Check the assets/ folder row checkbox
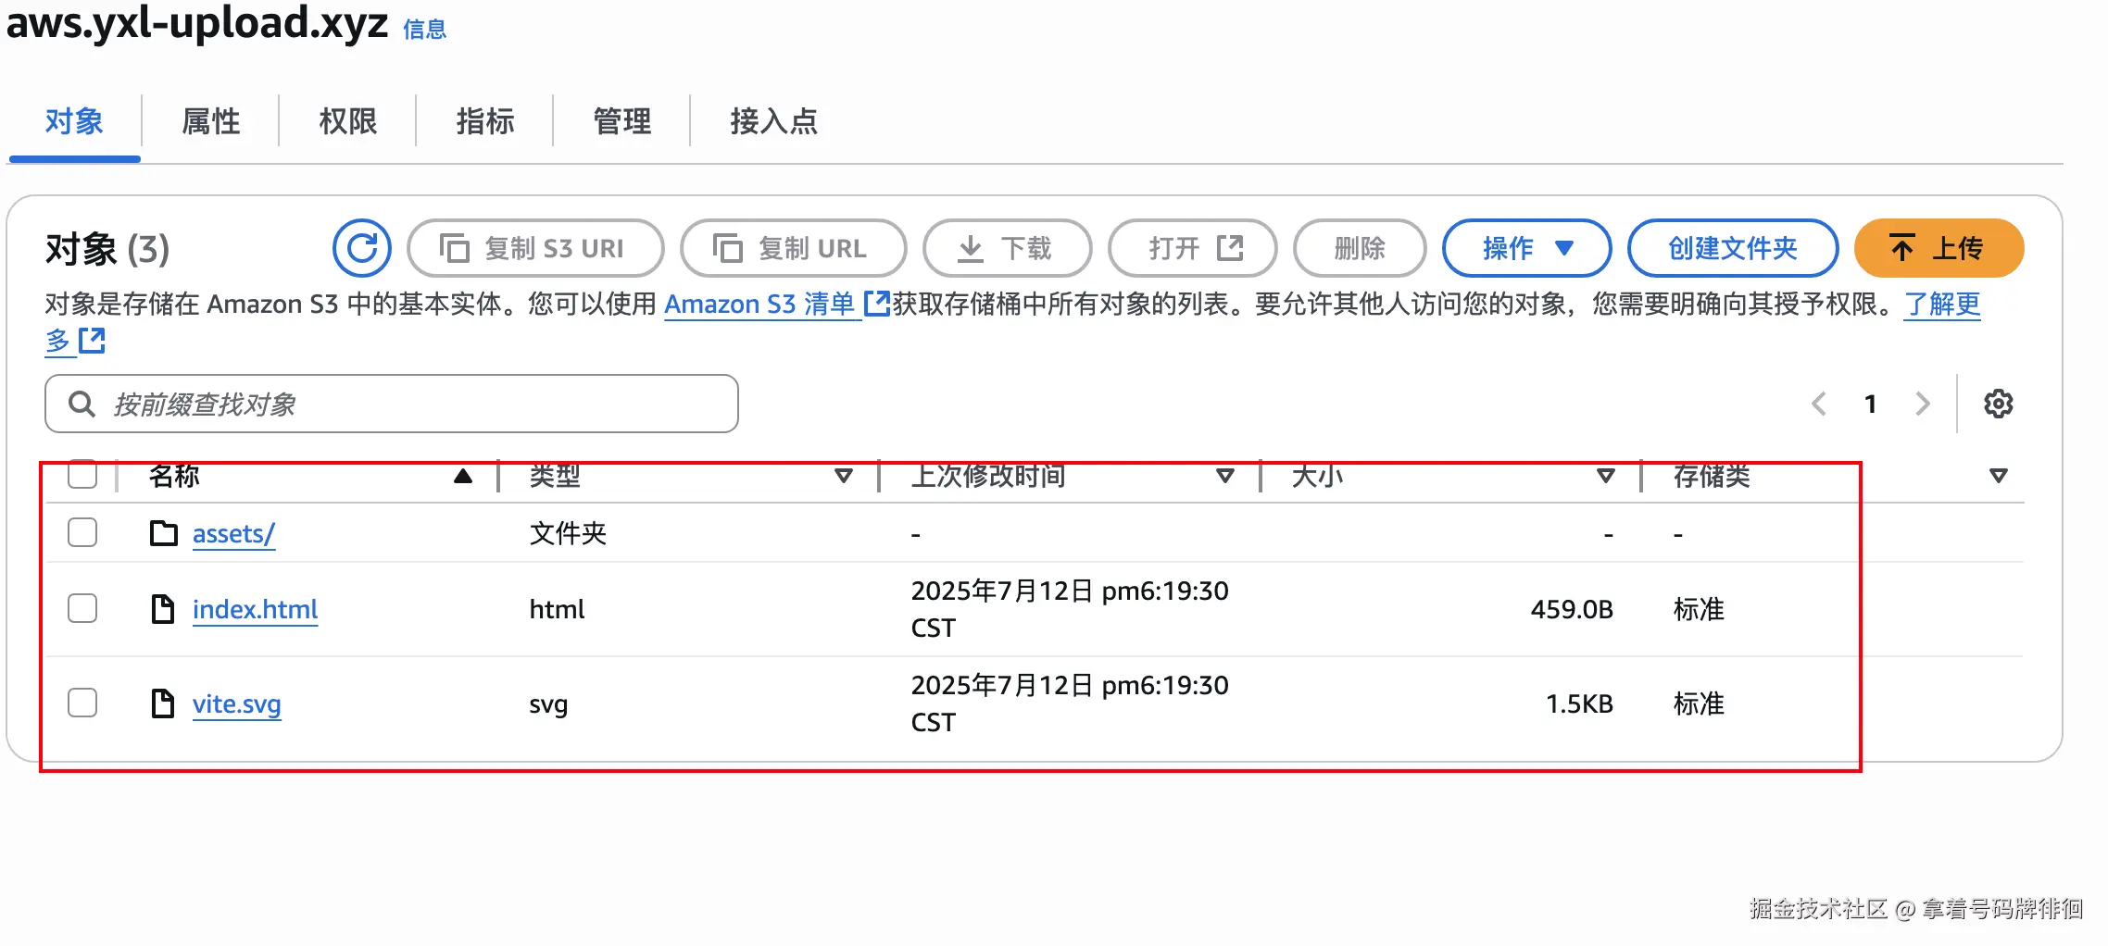The width and height of the screenshot is (2108, 946). [x=82, y=532]
